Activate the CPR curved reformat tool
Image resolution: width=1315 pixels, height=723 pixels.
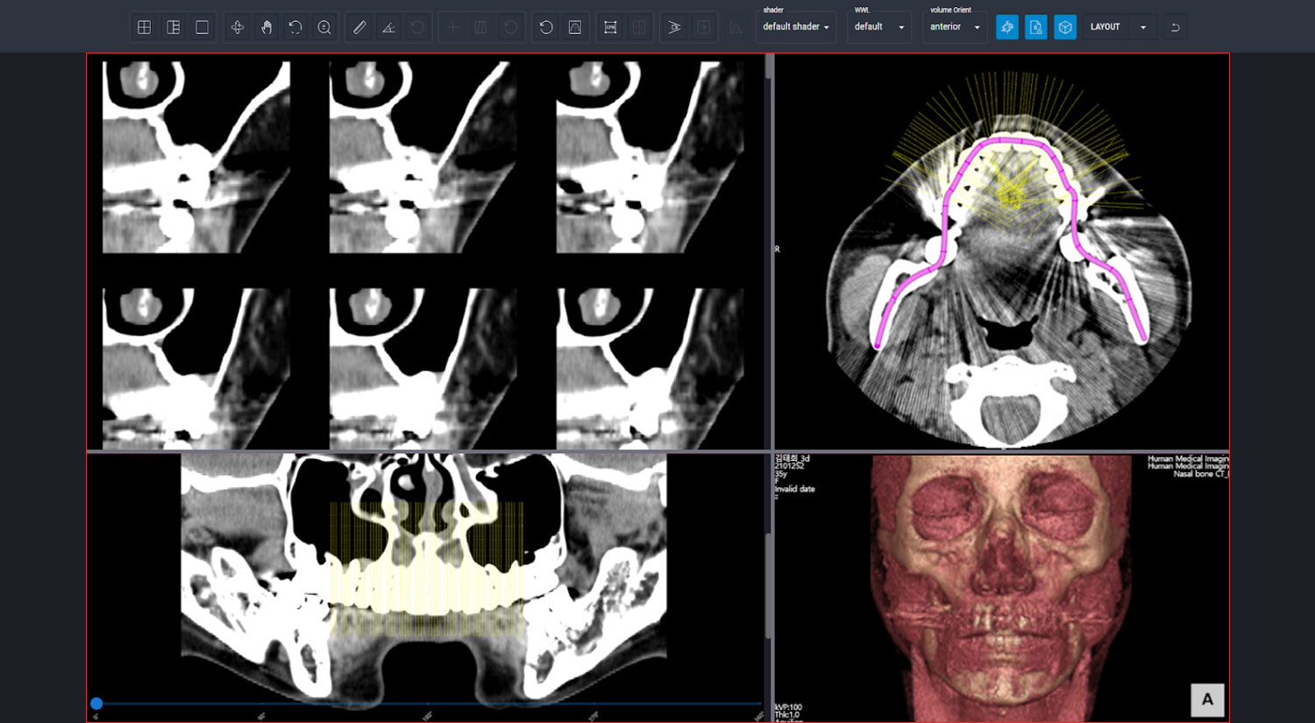[x=610, y=27]
